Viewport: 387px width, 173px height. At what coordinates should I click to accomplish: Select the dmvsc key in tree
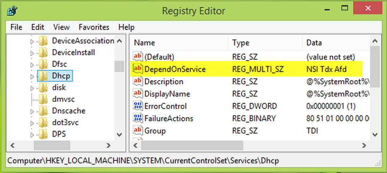[x=63, y=99]
